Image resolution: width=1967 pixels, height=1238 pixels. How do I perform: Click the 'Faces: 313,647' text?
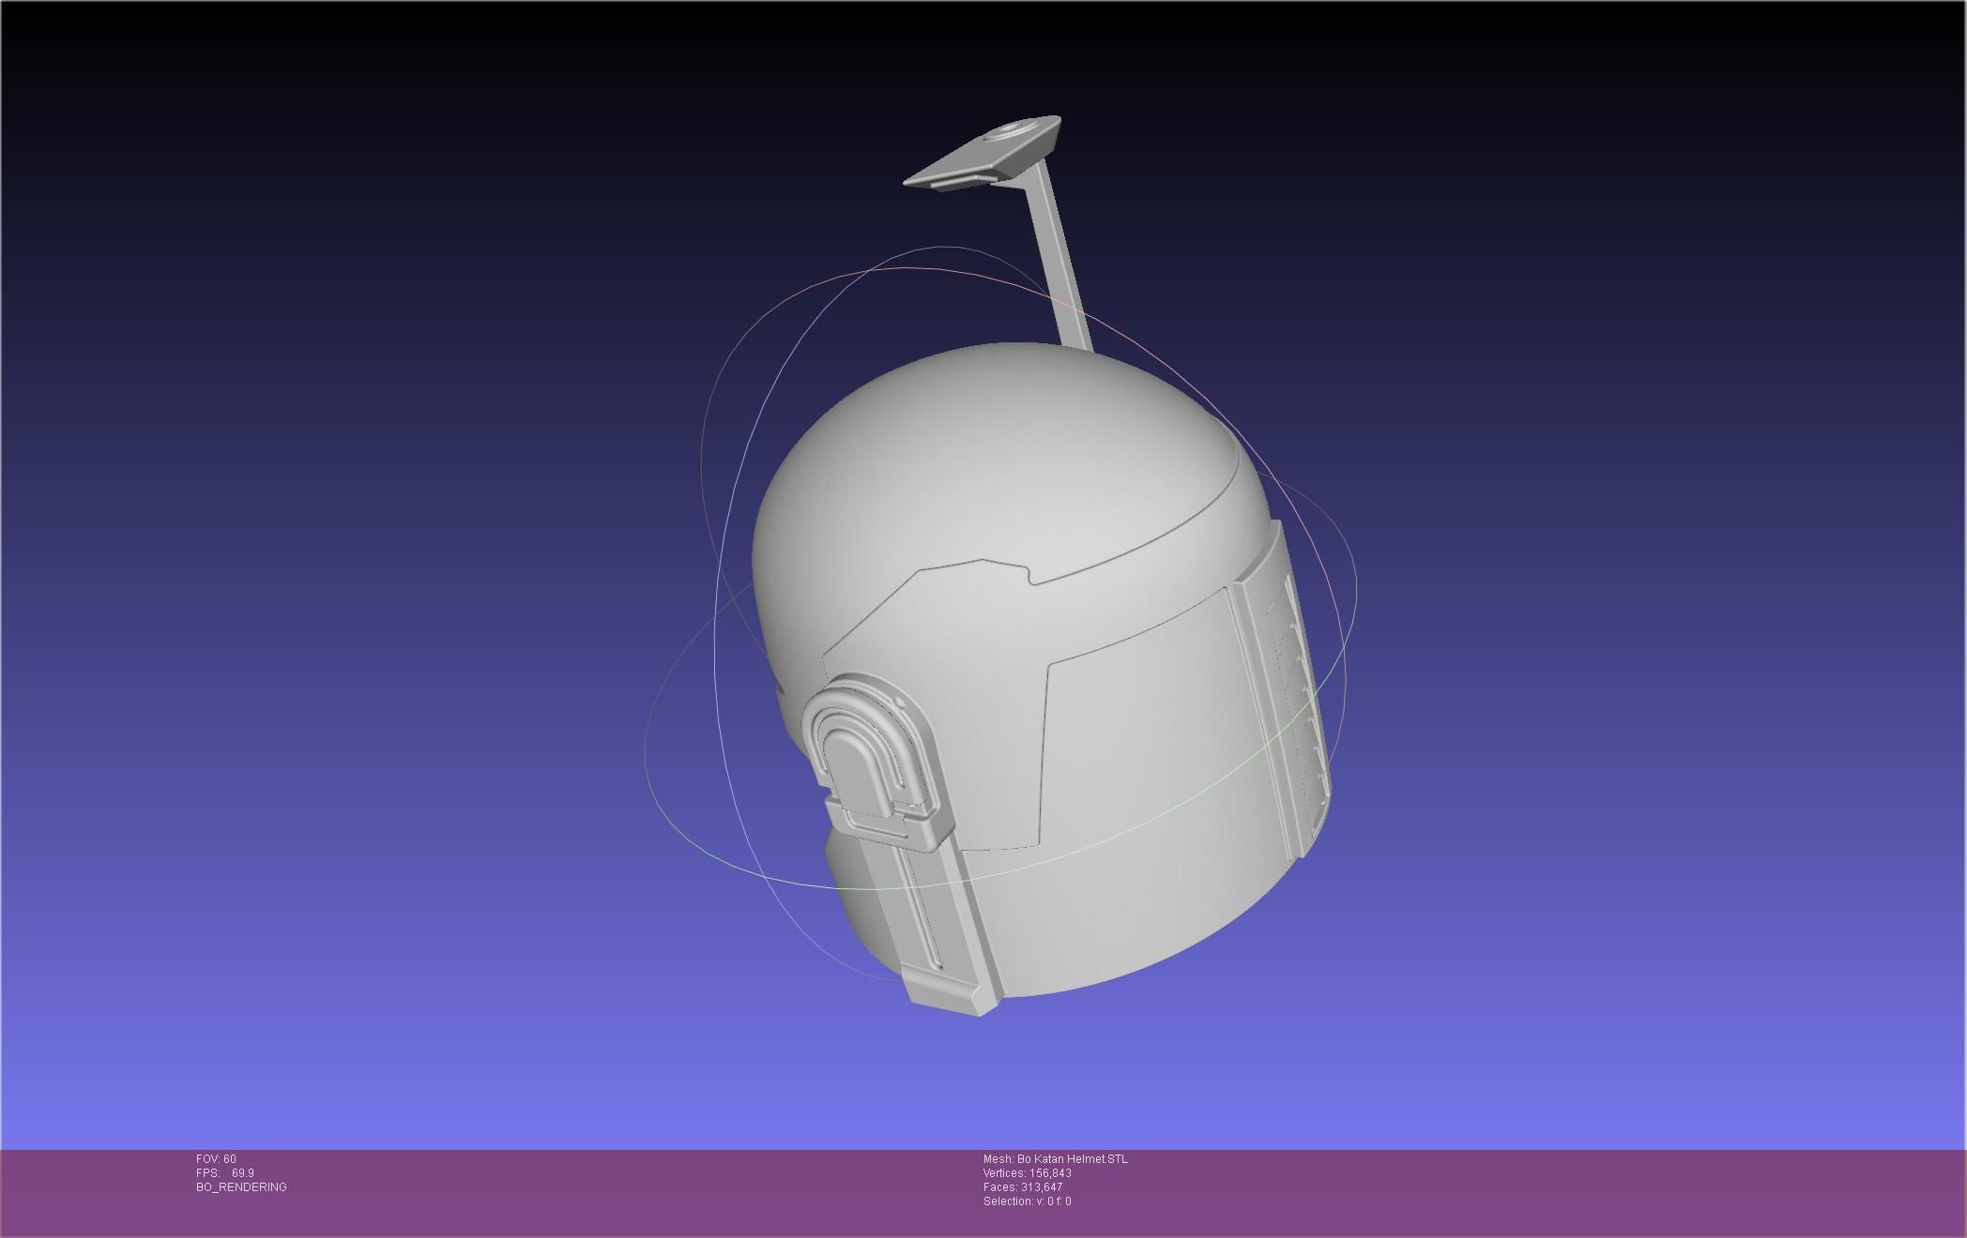1023,1187
